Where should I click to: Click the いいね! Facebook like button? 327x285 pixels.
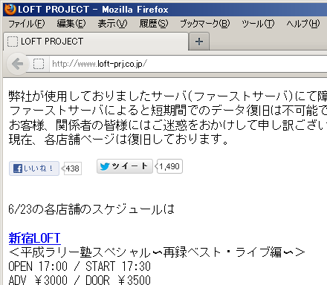[34, 168]
